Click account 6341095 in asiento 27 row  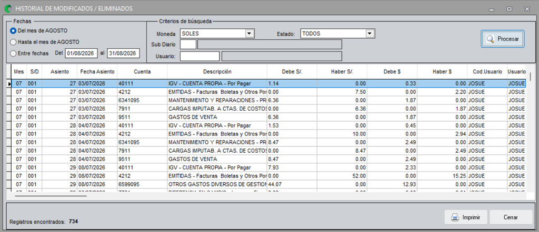tap(142, 100)
